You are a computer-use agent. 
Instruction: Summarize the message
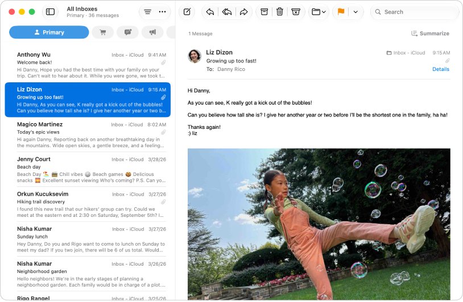[x=430, y=33]
